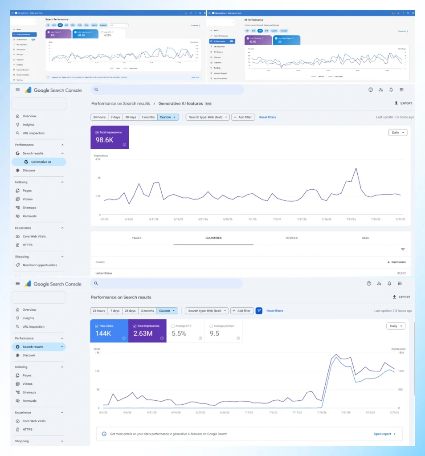Open Daily dropdown on lower Search results chart
This screenshot has height=456, width=425.
[396, 326]
